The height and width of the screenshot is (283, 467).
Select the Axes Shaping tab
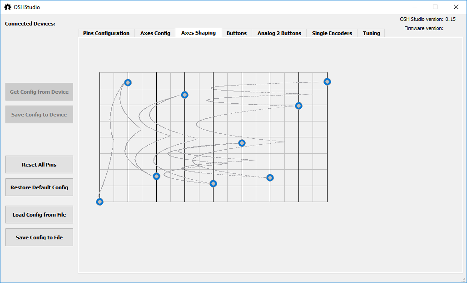pos(198,33)
